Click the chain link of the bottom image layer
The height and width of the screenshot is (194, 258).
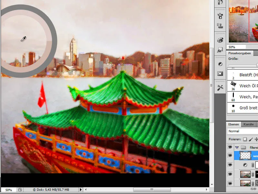(253, 183)
